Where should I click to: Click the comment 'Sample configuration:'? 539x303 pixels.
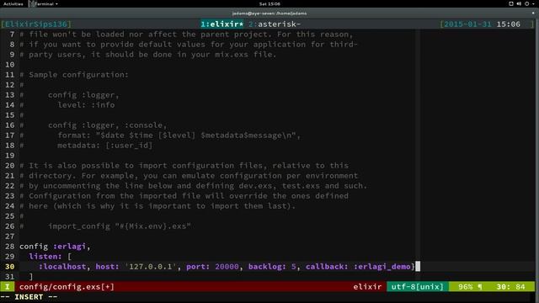pyautogui.click(x=78, y=75)
